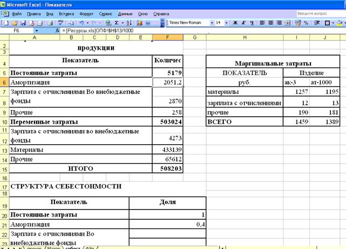Viewport: 346px width, 249px height.
Task: Open the Правка menu
Action: tap(34, 14)
